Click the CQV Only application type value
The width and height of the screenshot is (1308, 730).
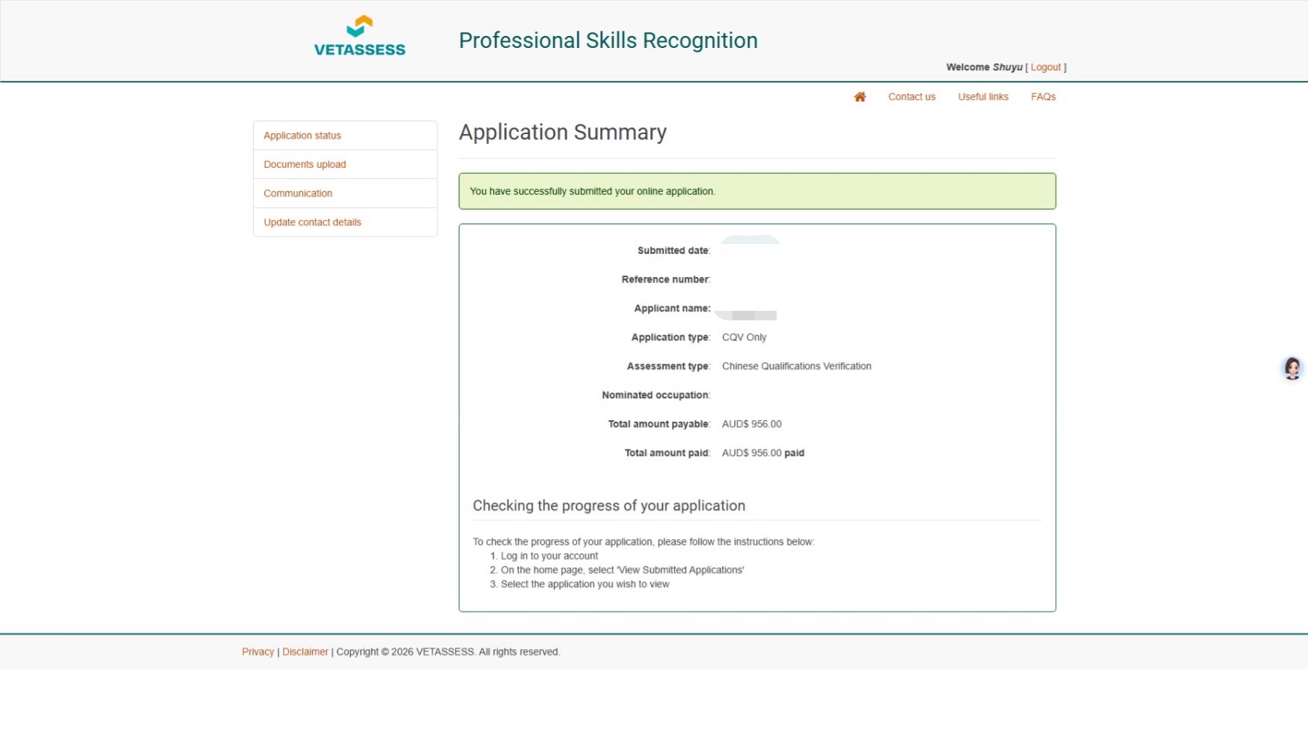[x=744, y=338]
